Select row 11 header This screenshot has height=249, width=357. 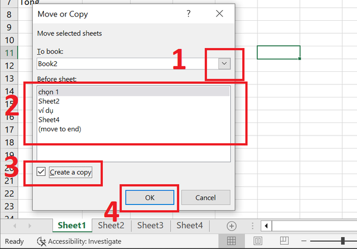[9, 53]
